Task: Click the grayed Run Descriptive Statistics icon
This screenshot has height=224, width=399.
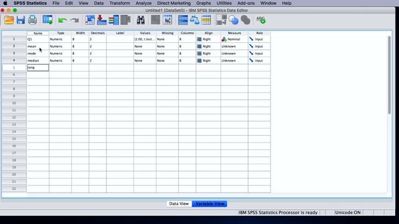Action: click(125, 20)
